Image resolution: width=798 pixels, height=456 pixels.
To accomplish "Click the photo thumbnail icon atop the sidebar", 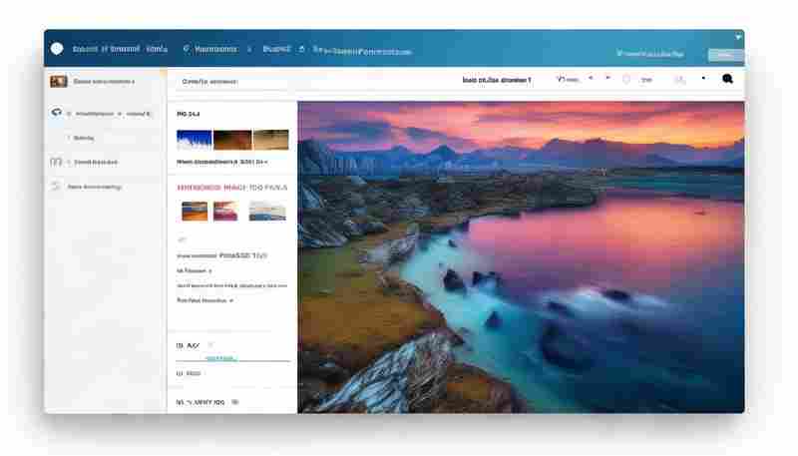I will 59,82.
